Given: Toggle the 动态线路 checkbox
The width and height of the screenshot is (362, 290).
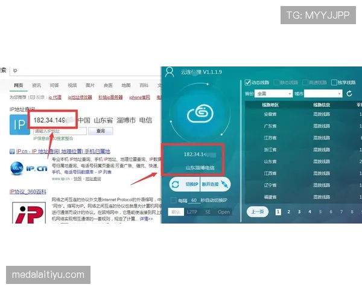Looking at the screenshot, I should tap(248, 82).
